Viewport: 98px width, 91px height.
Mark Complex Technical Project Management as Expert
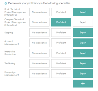tap(83, 22)
